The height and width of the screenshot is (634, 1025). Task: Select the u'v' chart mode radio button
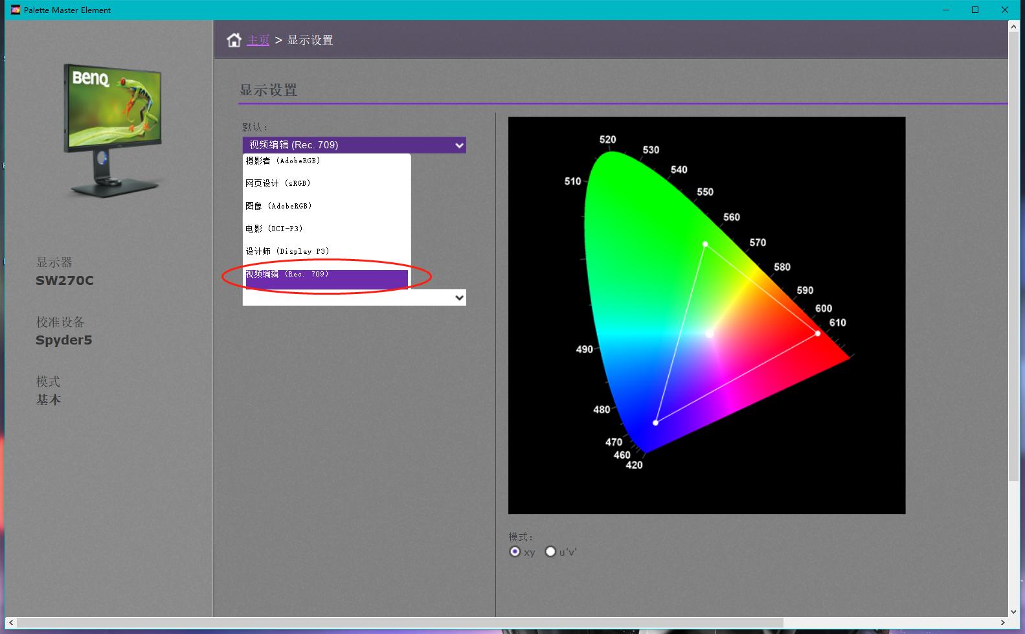(x=550, y=552)
